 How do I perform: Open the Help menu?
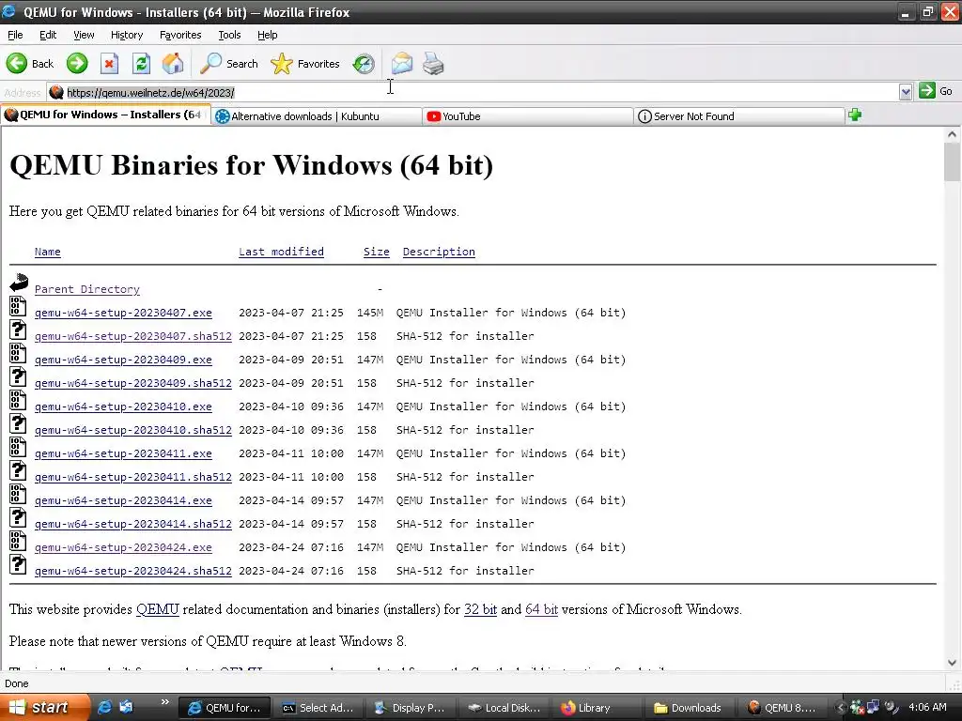pyautogui.click(x=267, y=35)
